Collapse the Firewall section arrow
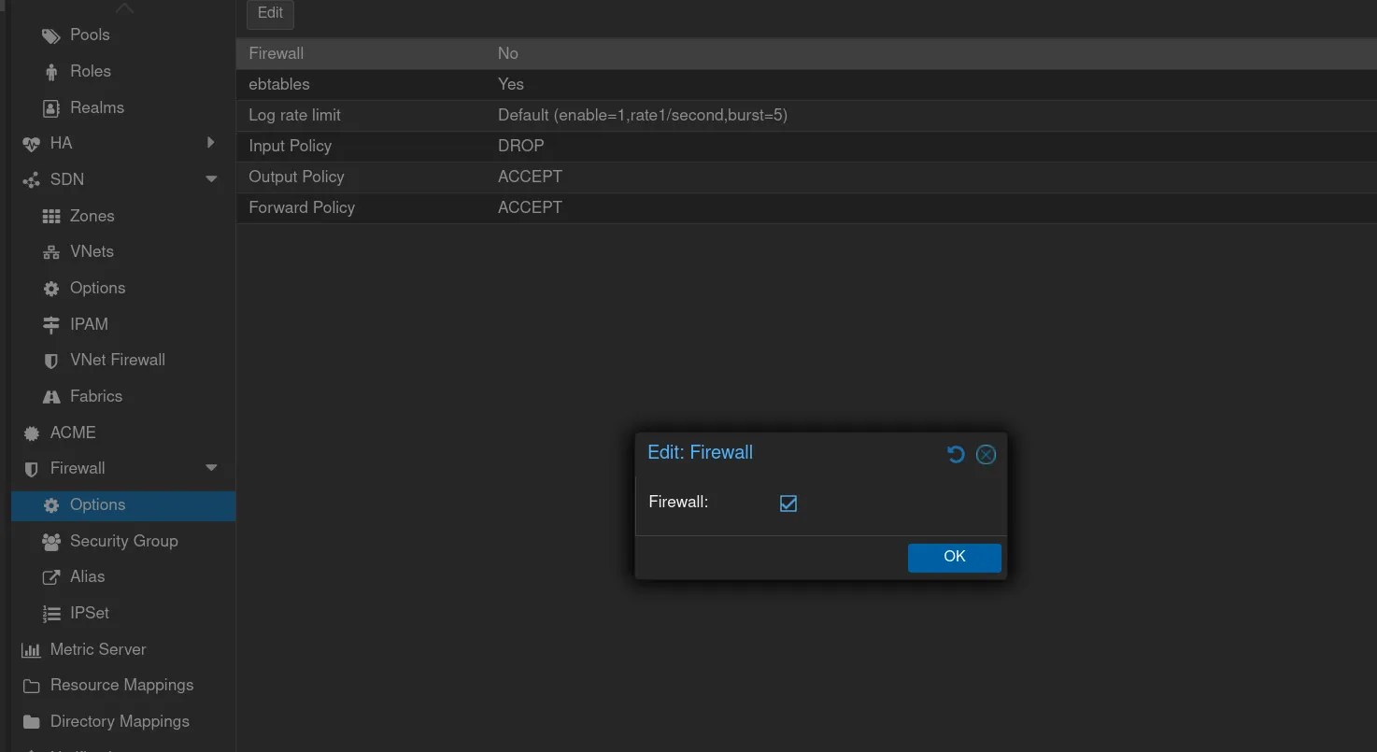The width and height of the screenshot is (1377, 752). click(211, 468)
